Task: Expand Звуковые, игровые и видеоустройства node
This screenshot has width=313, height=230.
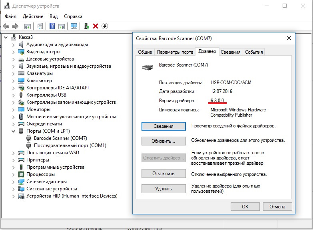Action: [x=13, y=67]
